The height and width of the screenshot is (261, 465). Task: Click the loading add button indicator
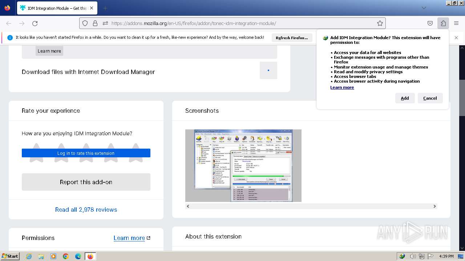click(268, 70)
